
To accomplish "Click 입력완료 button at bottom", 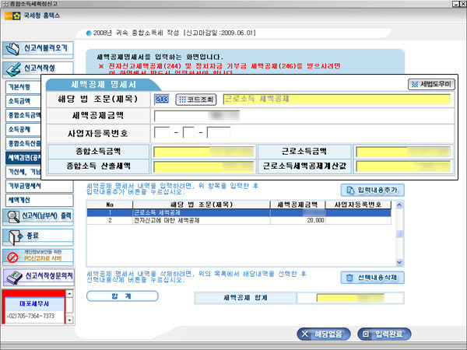I will (384, 334).
